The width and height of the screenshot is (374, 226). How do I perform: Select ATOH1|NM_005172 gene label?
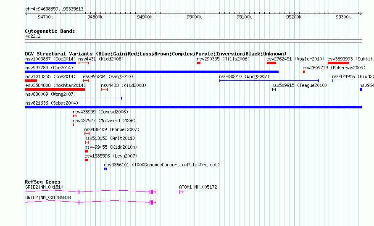pos(198,187)
